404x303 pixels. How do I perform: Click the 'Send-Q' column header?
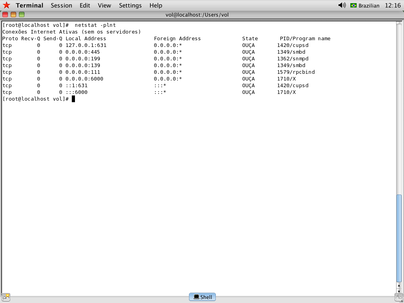[x=53, y=39]
